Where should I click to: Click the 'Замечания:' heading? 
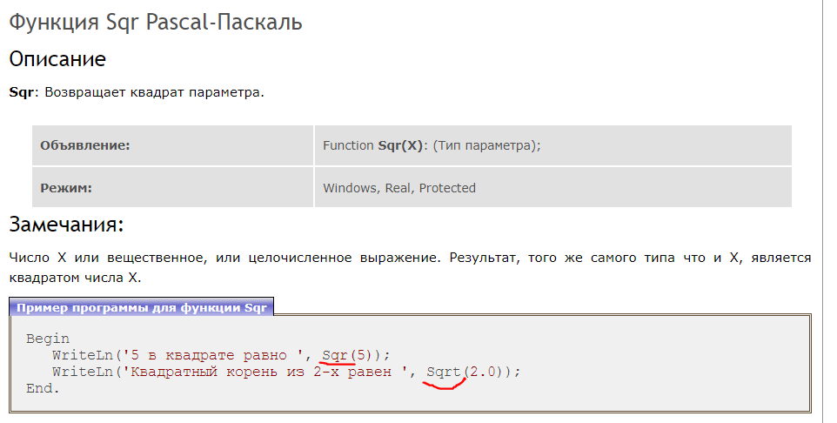66,225
